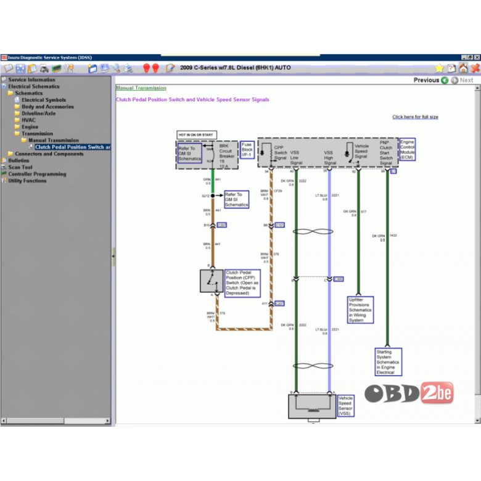The width and height of the screenshot is (481, 481).
Task: Select Clutch Pedal Position Switch tree entry
Action: click(73, 147)
